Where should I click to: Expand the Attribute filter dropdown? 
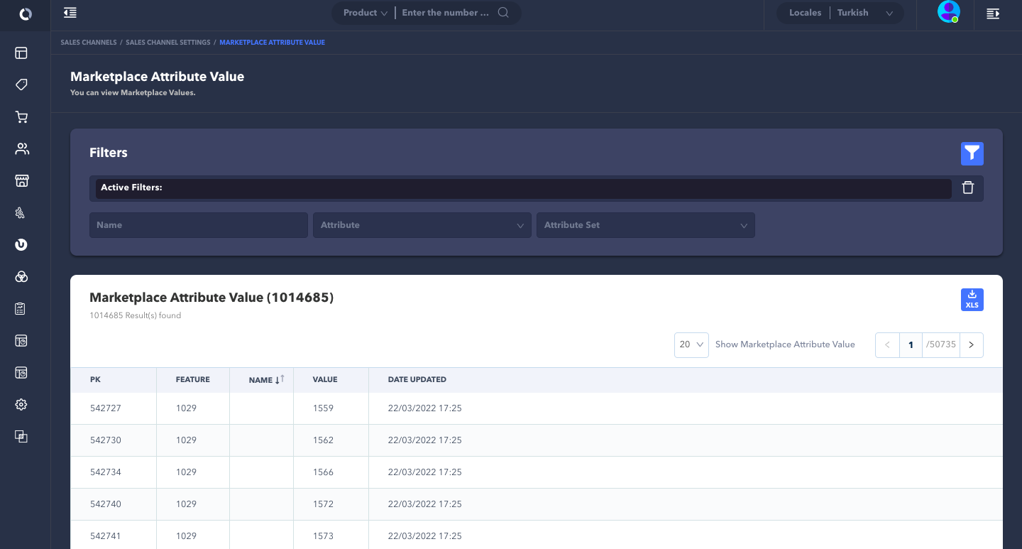(422, 225)
